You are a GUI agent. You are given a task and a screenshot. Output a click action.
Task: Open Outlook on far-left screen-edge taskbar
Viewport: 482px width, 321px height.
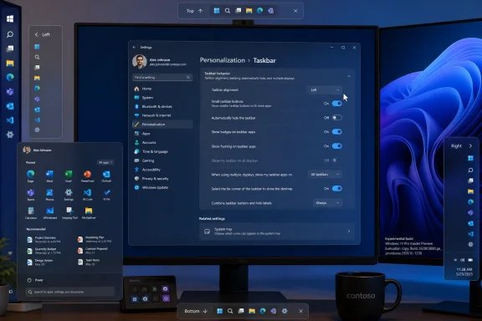click(x=10, y=106)
